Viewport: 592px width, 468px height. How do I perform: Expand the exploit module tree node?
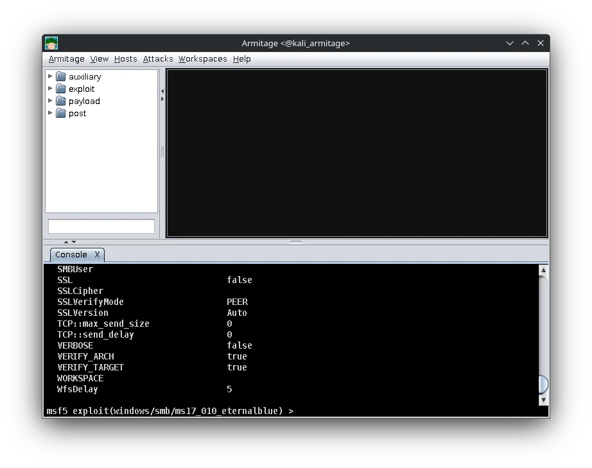[x=50, y=89]
